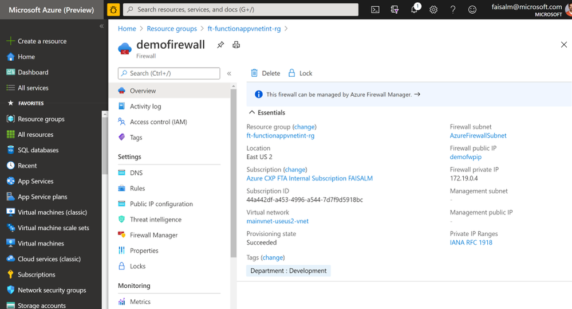Open Virtual machines in sidebar
This screenshot has width=572, height=309.
pos(41,243)
